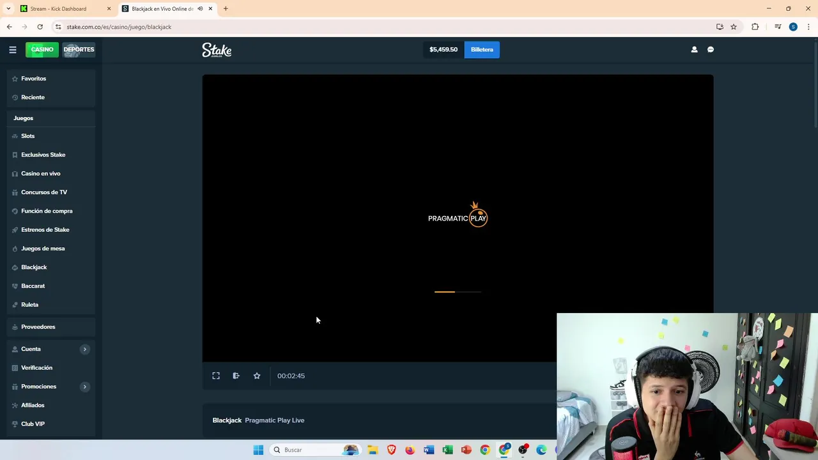
Task: View site information icon in address bar
Action: tap(58, 27)
